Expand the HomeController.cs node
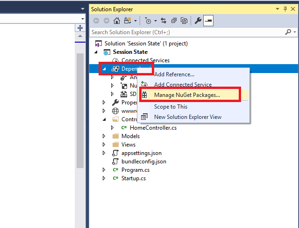 [x=112, y=128]
